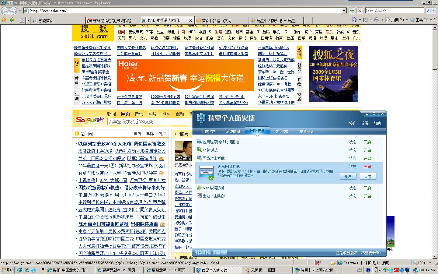
Task: Click the 军事 link in Sohu navigation
Action: [x=150, y=32]
